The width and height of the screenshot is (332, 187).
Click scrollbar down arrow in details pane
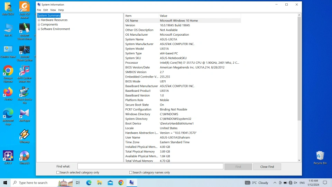(x=299, y=160)
